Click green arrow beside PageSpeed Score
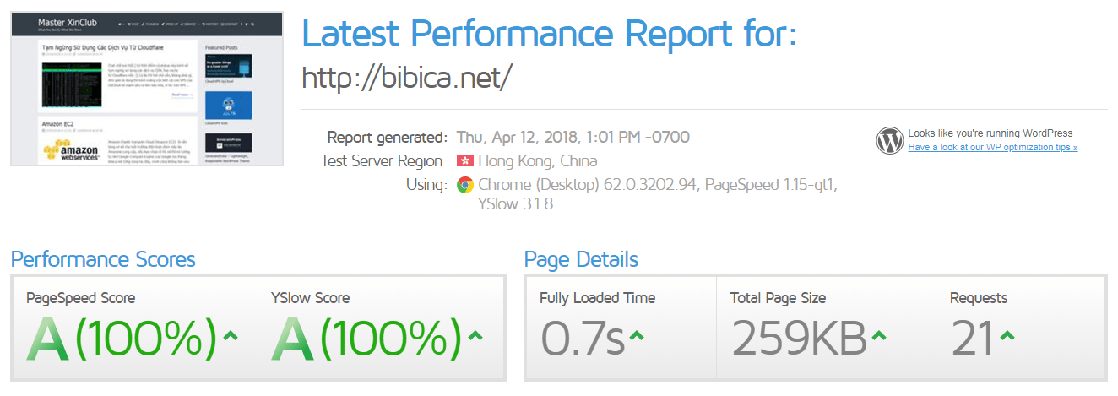Screen dimensions: 1118x396 pos(231,336)
